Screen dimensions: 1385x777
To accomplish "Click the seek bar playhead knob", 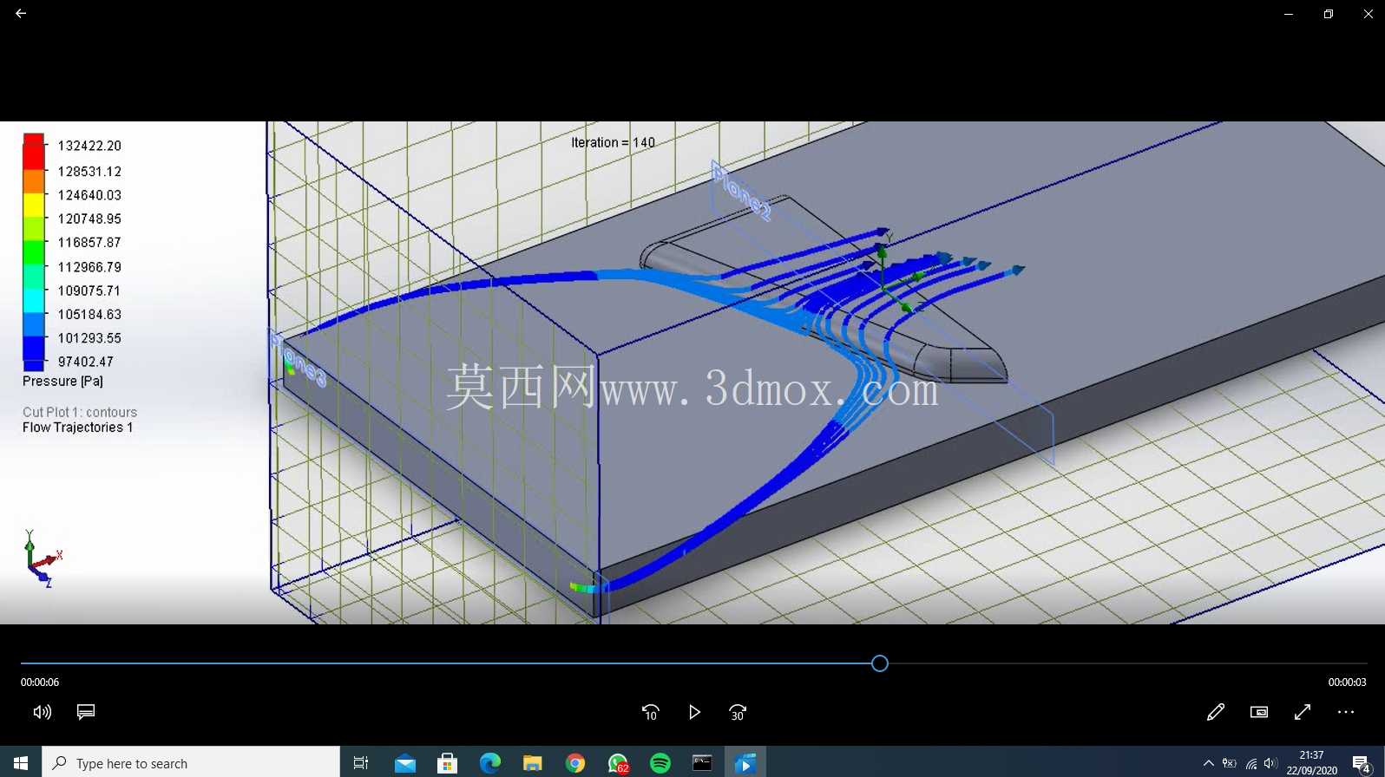I will tap(880, 663).
